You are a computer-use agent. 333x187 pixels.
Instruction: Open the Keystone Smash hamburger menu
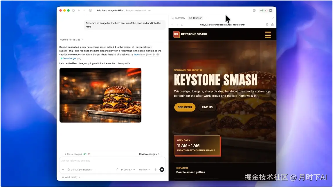[x=268, y=34]
